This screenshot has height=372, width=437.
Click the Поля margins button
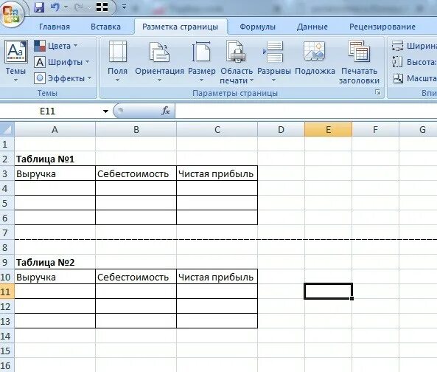click(118, 61)
